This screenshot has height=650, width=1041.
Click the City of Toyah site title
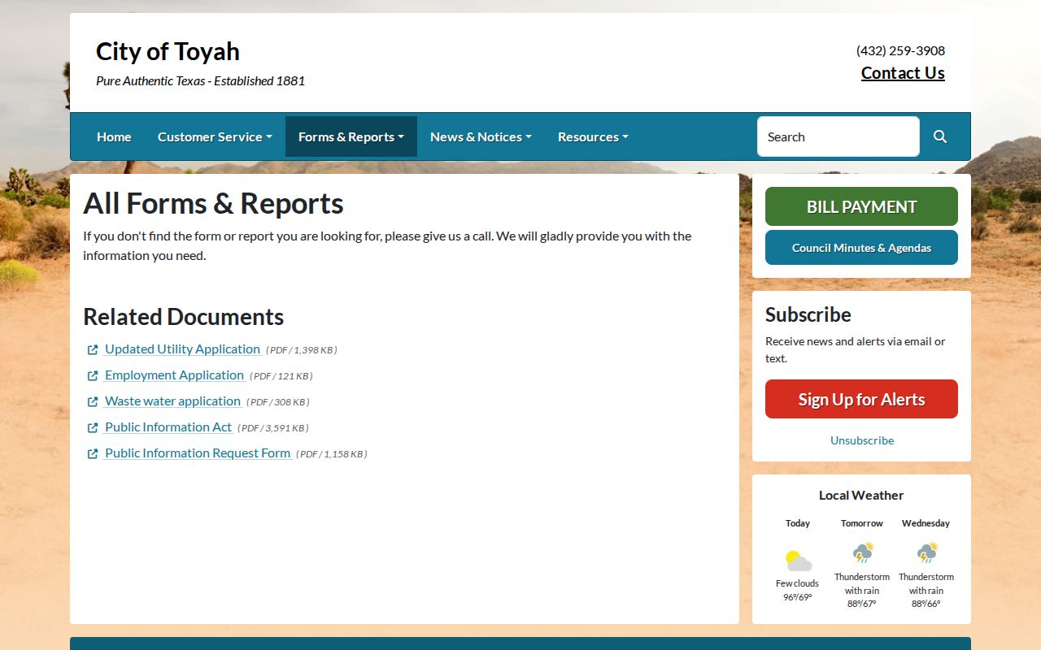click(168, 51)
